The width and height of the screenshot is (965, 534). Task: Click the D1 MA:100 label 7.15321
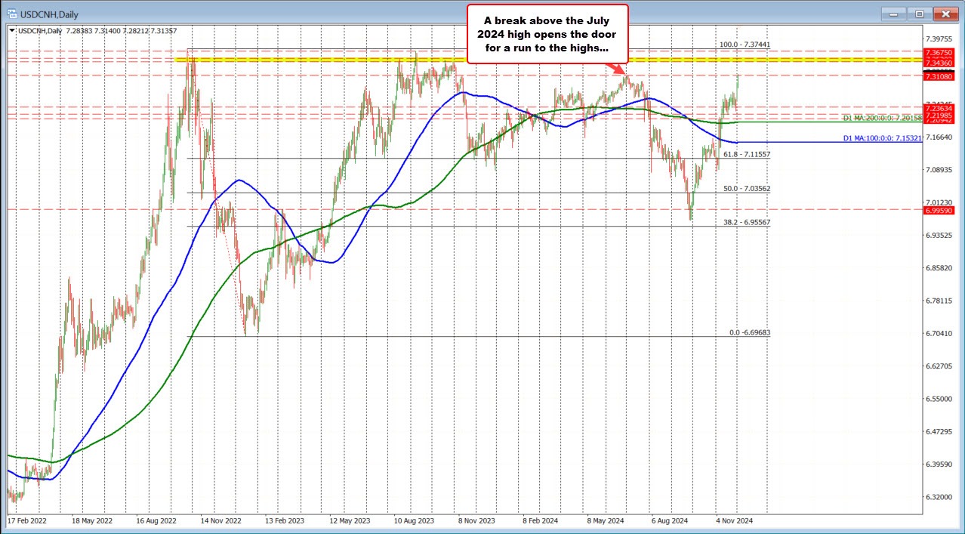click(882, 138)
